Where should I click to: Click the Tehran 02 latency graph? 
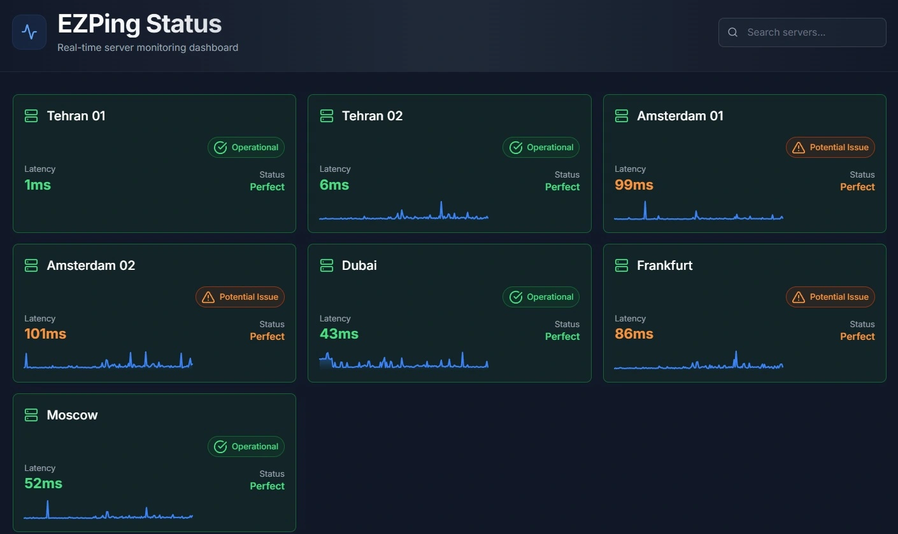coord(404,213)
